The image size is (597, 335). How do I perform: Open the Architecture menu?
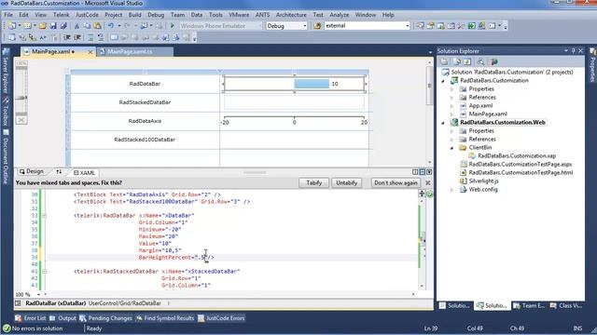291,15
